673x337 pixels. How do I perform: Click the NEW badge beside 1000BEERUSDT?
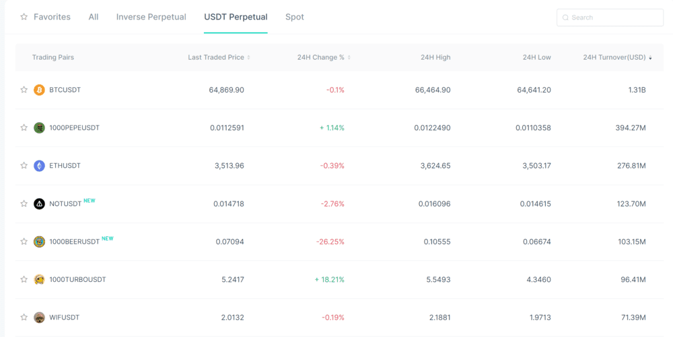tap(107, 238)
